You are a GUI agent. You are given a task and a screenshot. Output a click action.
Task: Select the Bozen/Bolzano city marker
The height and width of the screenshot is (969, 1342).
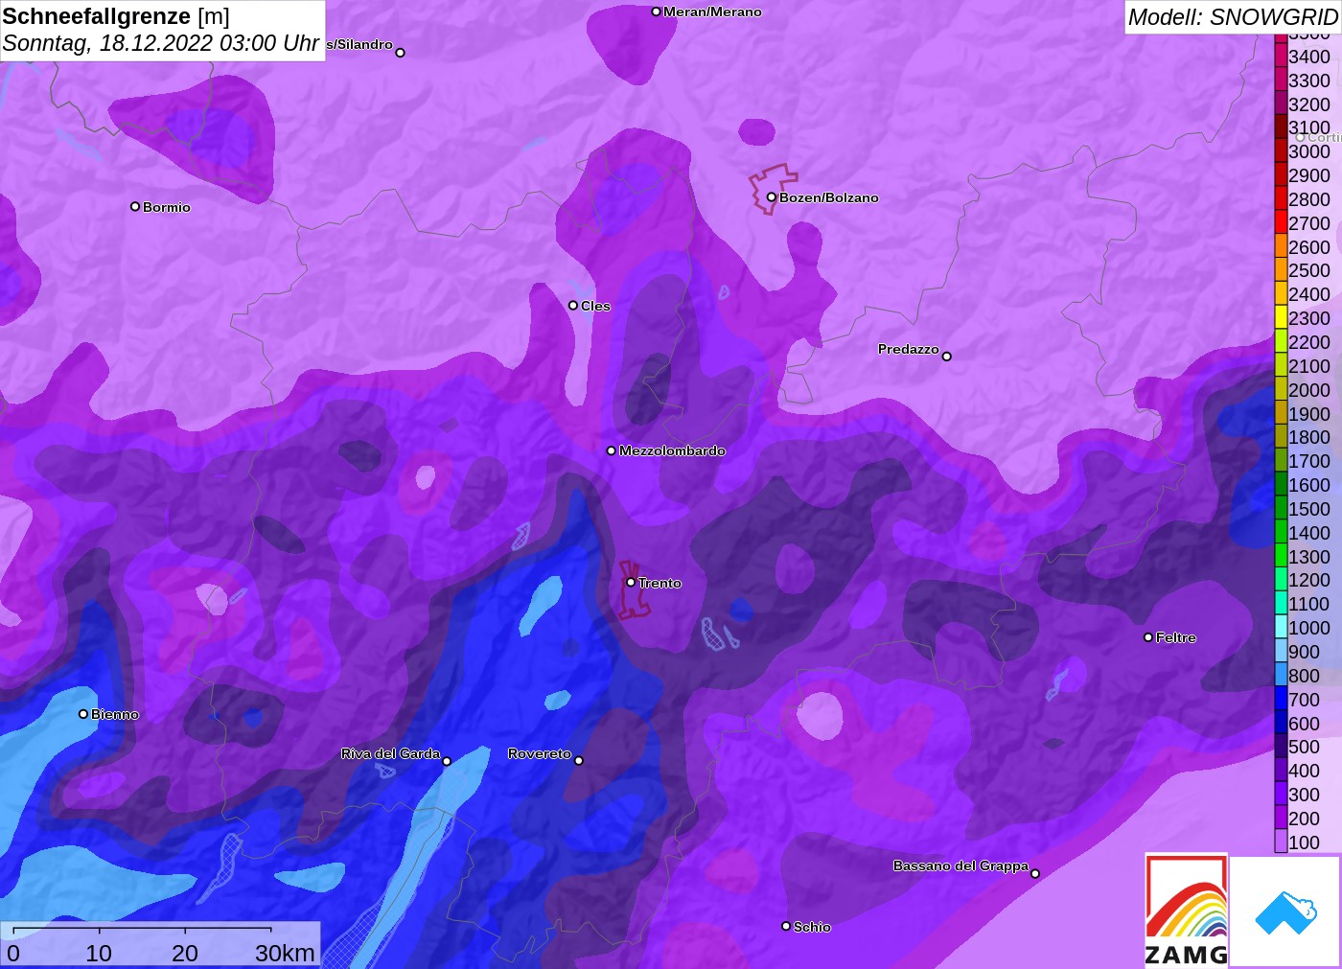[x=772, y=197]
